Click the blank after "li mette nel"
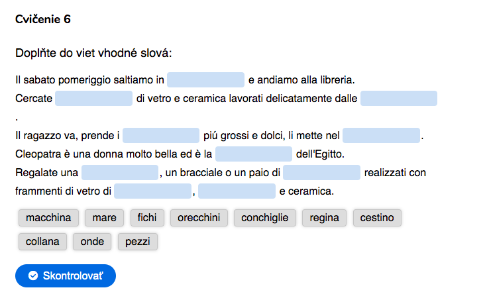The width and height of the screenshot is (487, 298). (x=382, y=135)
